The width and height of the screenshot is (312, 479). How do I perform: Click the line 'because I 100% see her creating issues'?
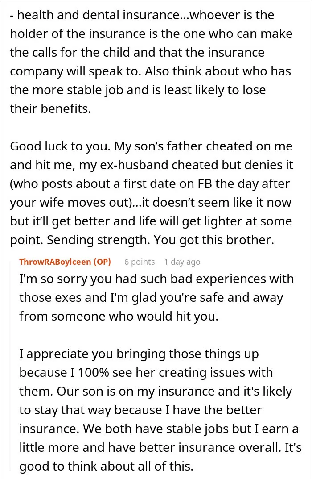point(146,372)
